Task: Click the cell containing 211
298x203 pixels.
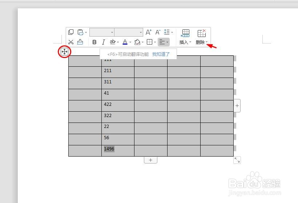Action: [x=118, y=72]
